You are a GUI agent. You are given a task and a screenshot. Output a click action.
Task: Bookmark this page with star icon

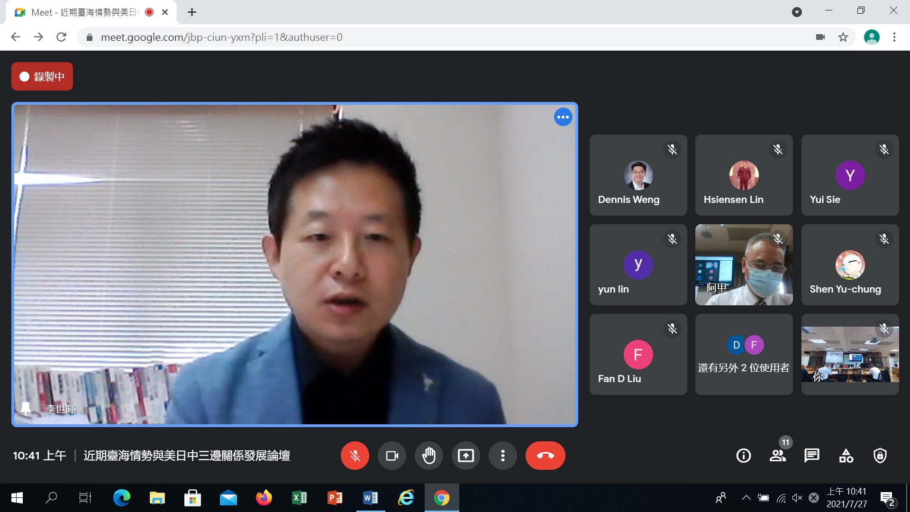843,37
